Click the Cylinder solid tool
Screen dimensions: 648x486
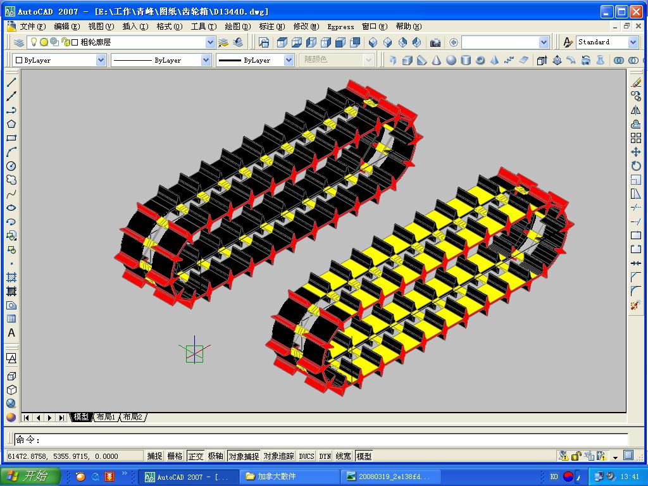(x=466, y=60)
